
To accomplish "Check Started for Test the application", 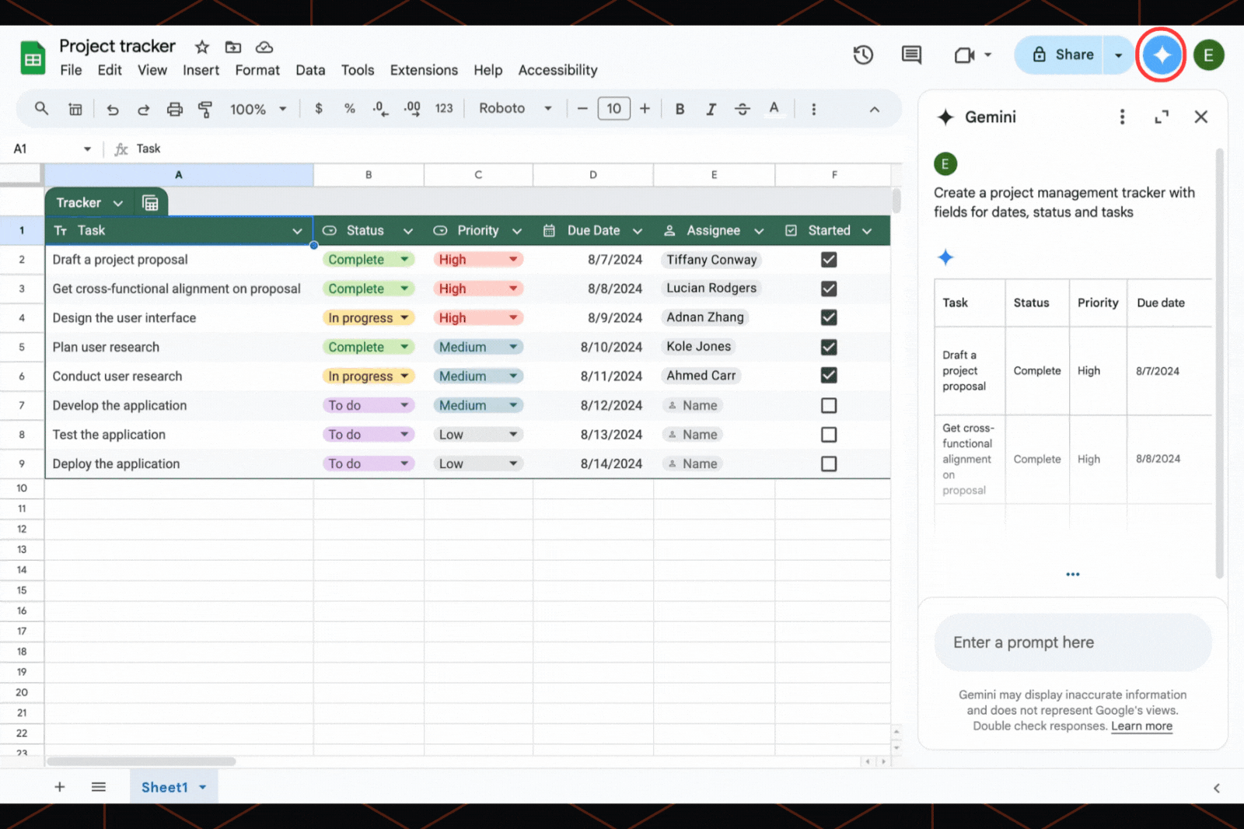I will 829,434.
